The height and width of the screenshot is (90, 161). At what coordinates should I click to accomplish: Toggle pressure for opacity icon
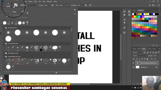click(x=53, y=5)
